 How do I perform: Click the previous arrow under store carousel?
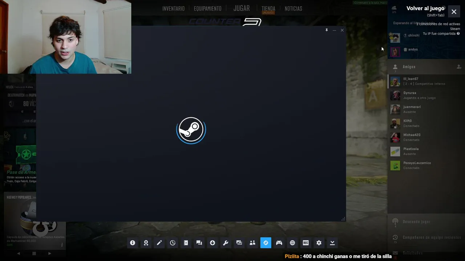click(19, 253)
